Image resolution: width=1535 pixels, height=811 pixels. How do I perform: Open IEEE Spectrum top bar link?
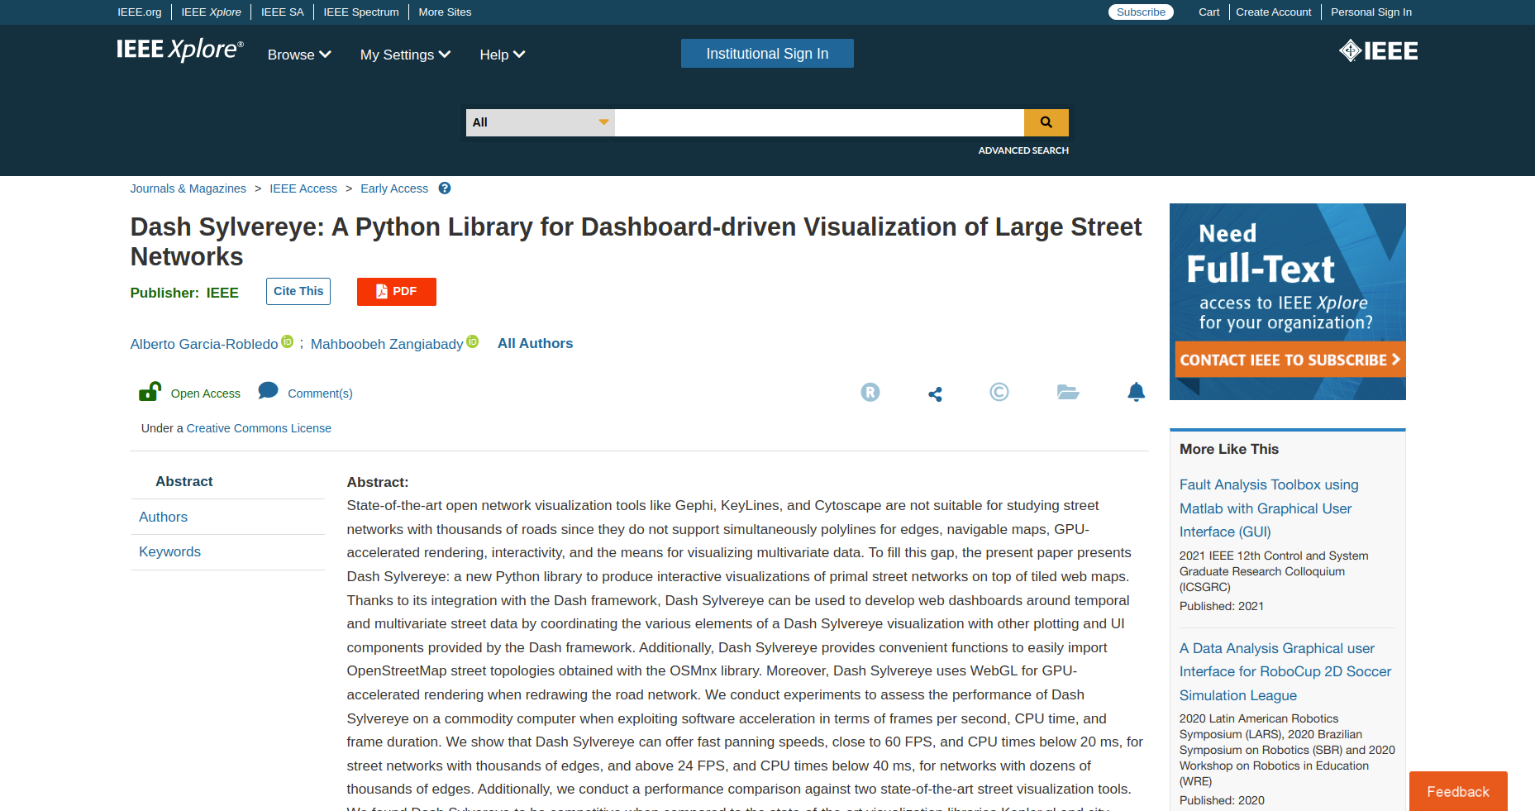pyautogui.click(x=361, y=12)
